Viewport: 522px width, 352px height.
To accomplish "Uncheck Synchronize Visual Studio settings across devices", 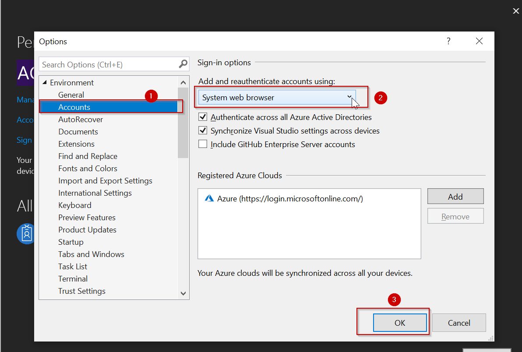I will 203,130.
